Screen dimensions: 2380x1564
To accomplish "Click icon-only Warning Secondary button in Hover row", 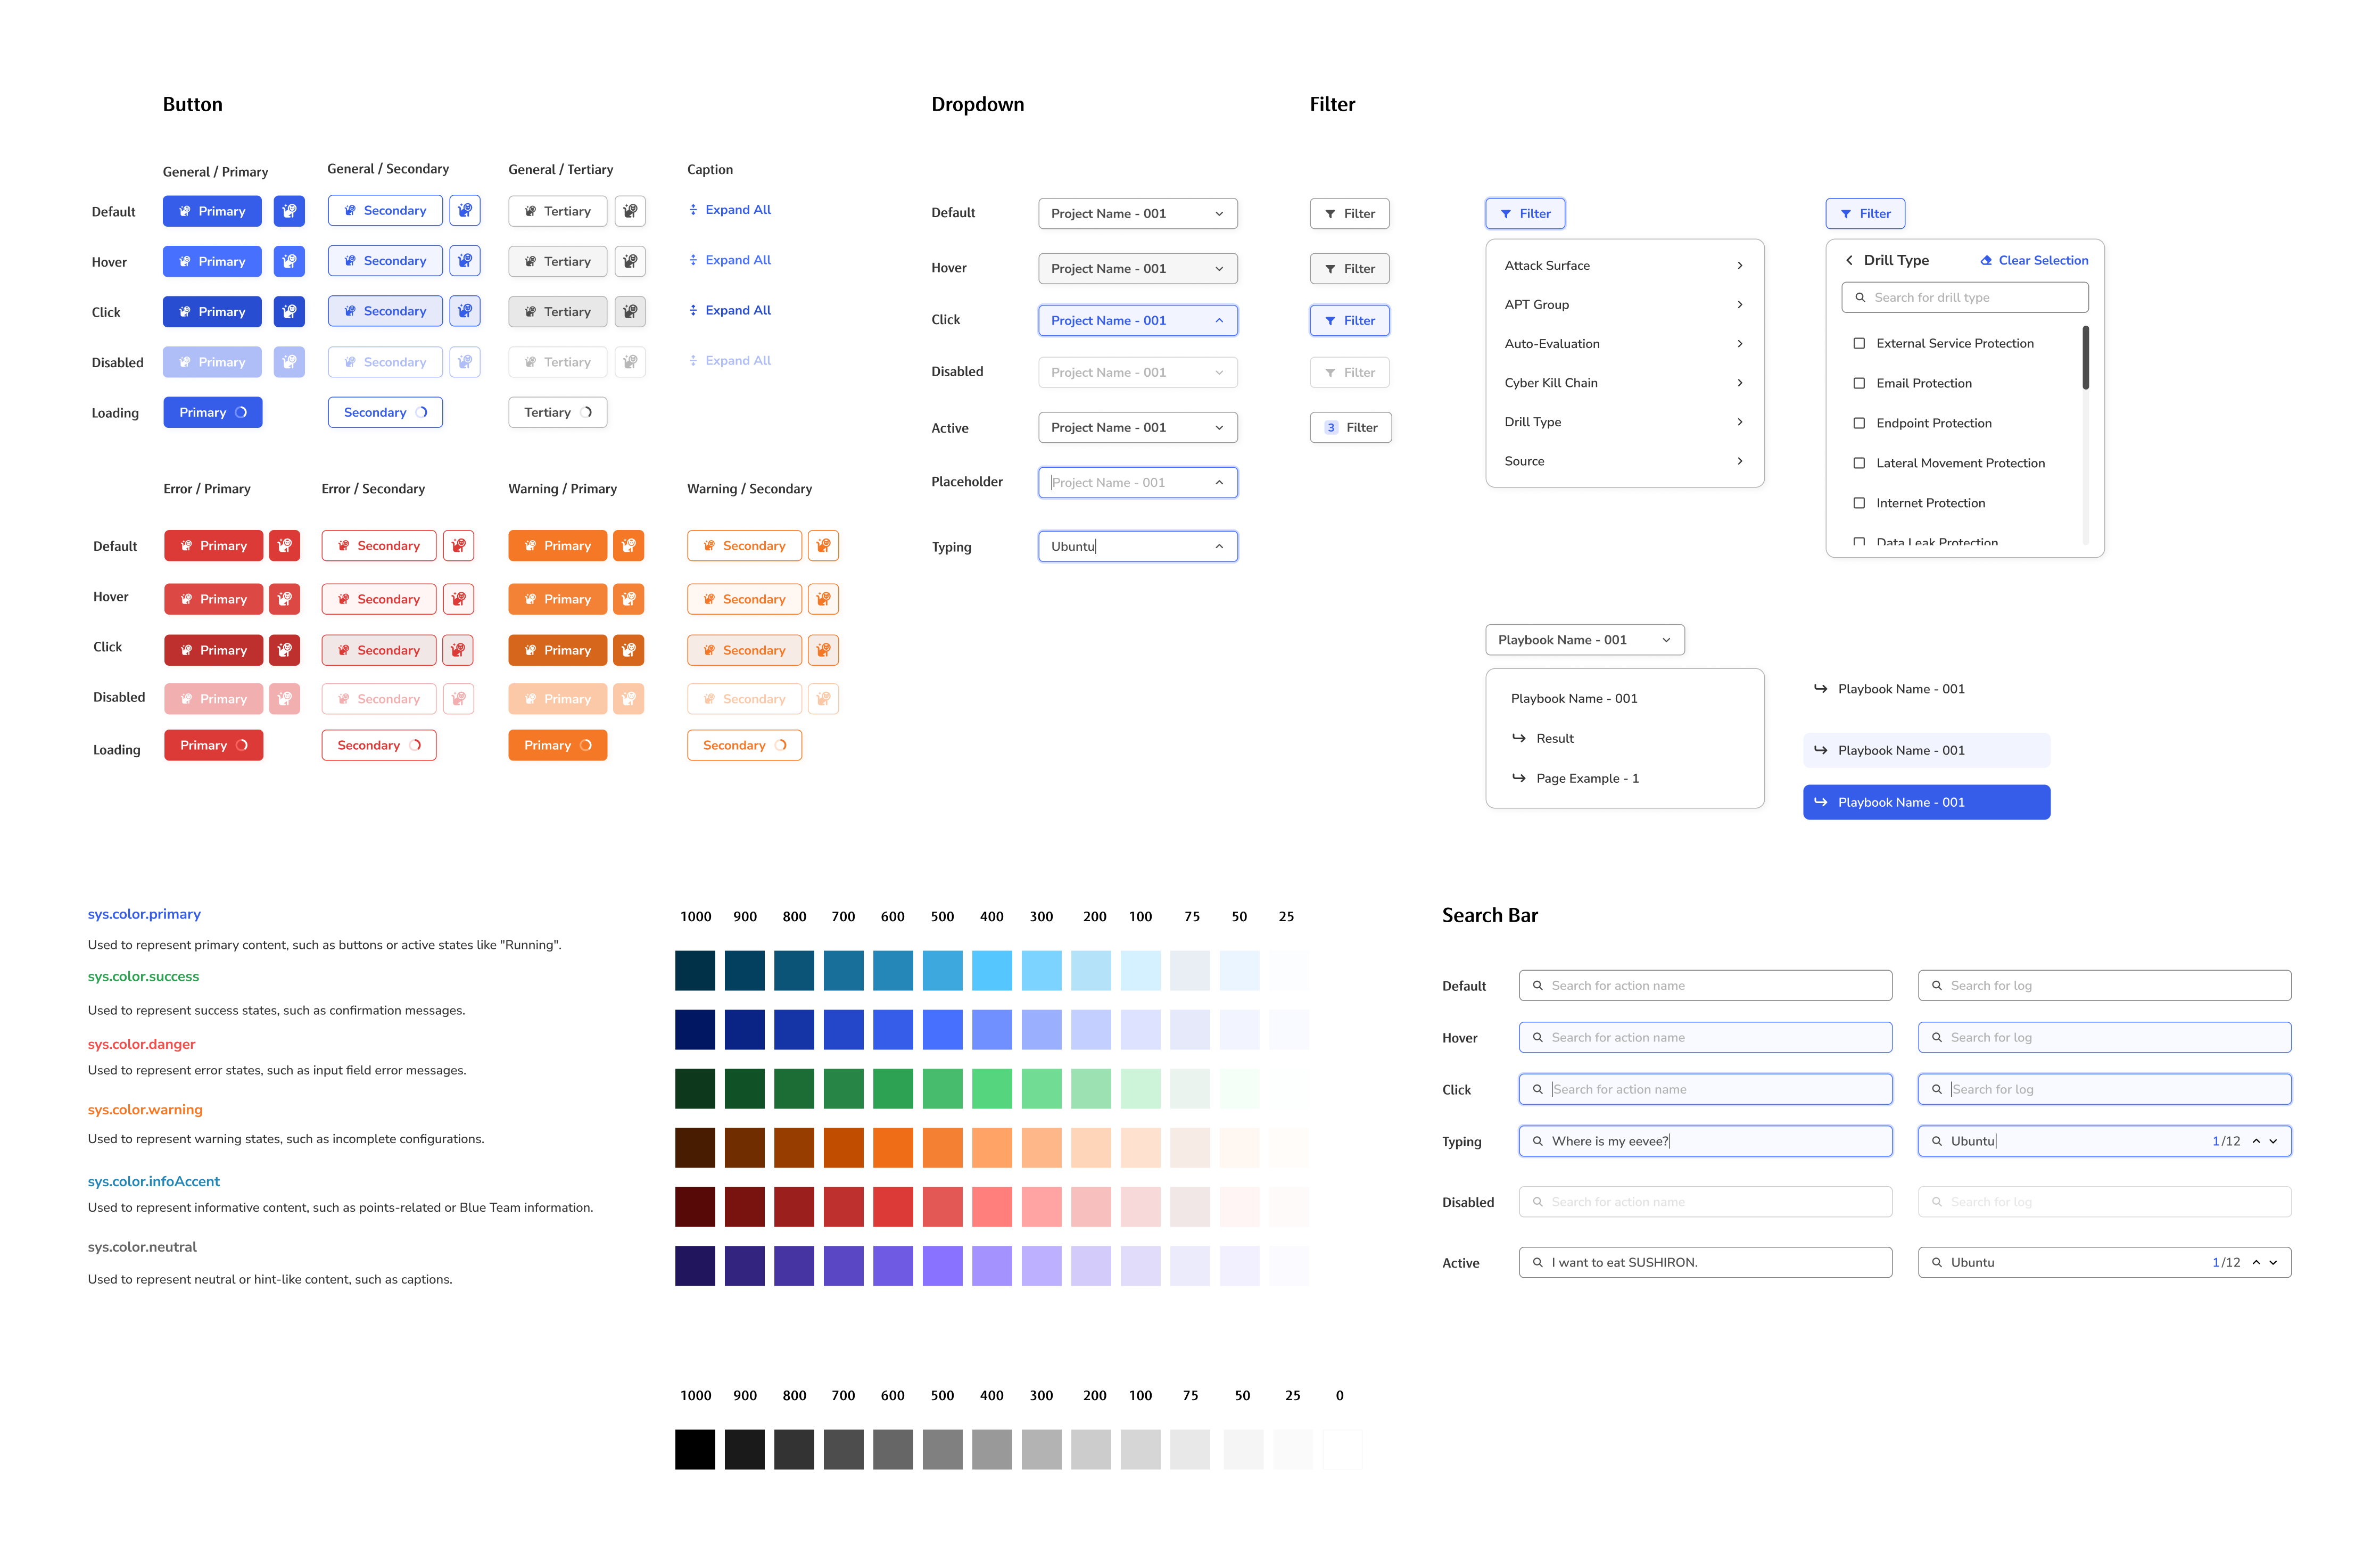I will point(823,599).
